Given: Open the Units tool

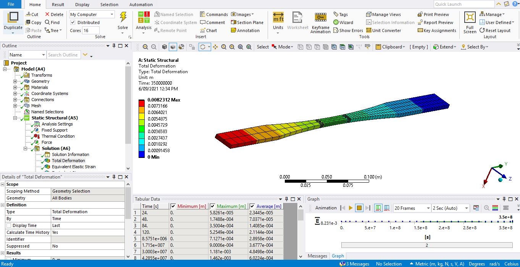Looking at the screenshot, I should (x=278, y=18).
